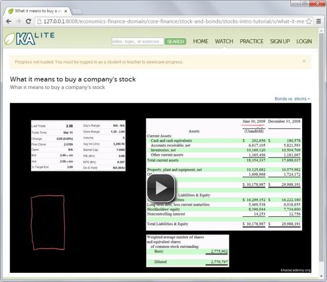Image resolution: width=327 pixels, height=282 pixels.
Task: Click the vertical page scrollbar
Action: 321,153
